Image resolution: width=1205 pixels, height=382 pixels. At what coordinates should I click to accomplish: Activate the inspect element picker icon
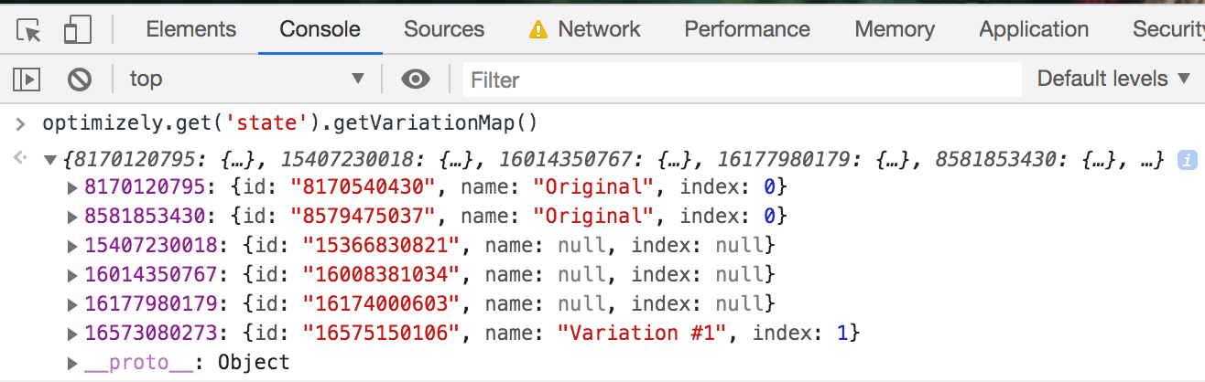[29, 30]
